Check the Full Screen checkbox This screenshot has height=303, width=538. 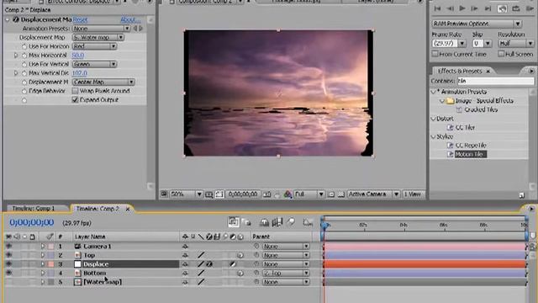[x=501, y=54]
